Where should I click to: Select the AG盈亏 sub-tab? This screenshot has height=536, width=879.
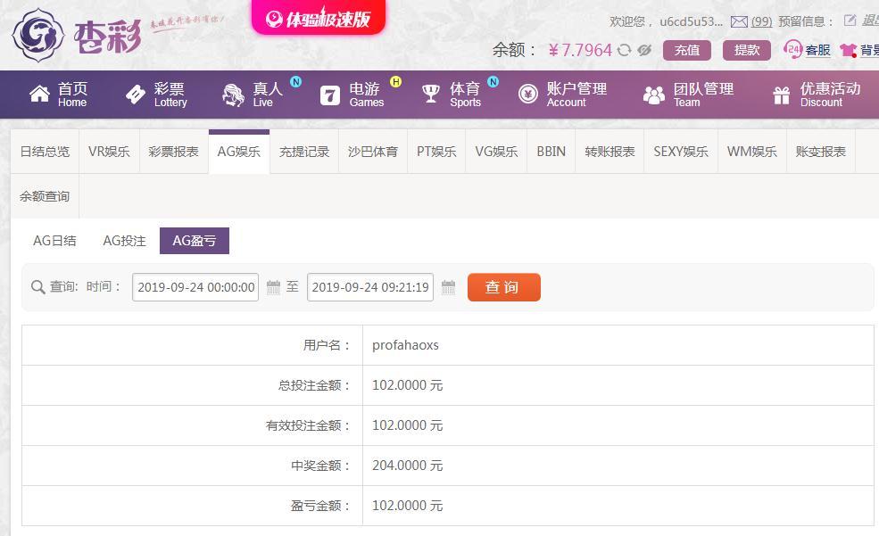click(x=195, y=241)
